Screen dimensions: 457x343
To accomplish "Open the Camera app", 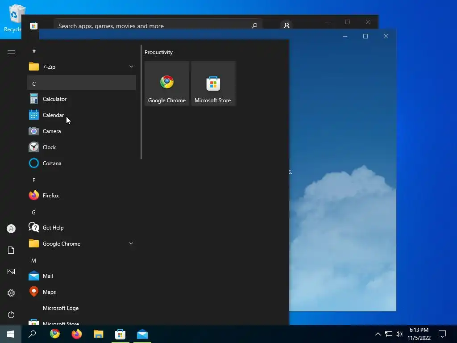I will [x=82, y=131].
